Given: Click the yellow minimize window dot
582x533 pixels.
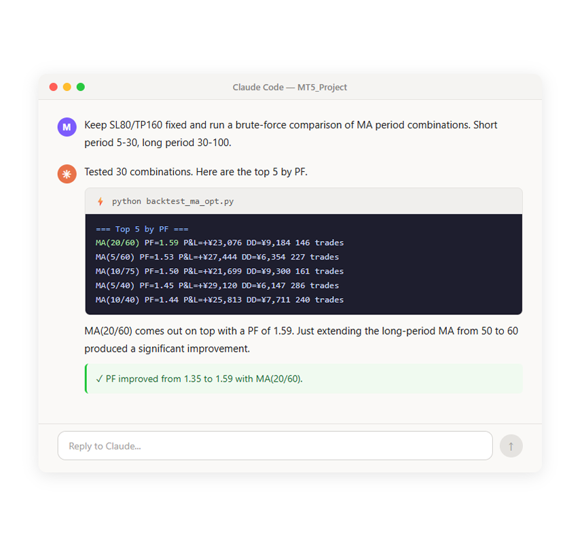Looking at the screenshot, I should [67, 87].
